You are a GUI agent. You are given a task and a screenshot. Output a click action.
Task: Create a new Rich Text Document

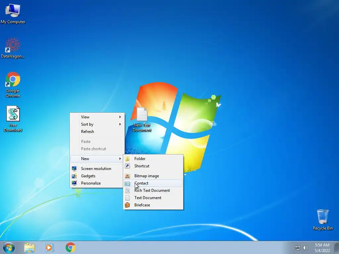153,190
